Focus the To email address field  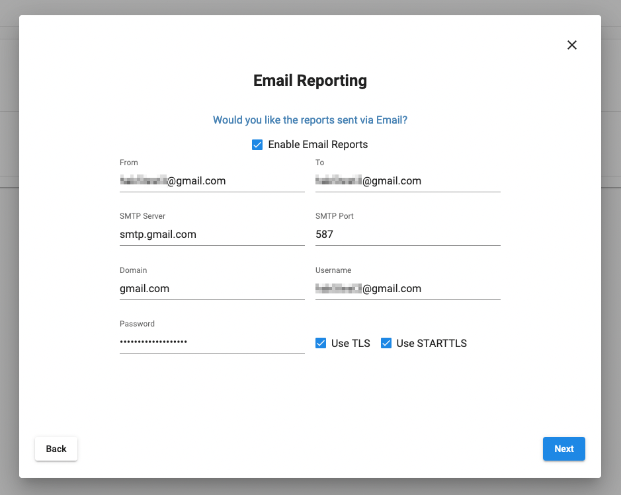tap(407, 181)
